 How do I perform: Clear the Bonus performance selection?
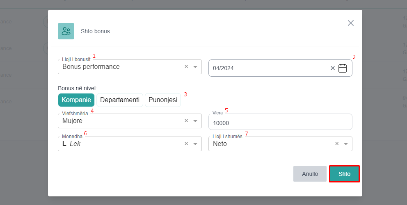tap(186, 66)
